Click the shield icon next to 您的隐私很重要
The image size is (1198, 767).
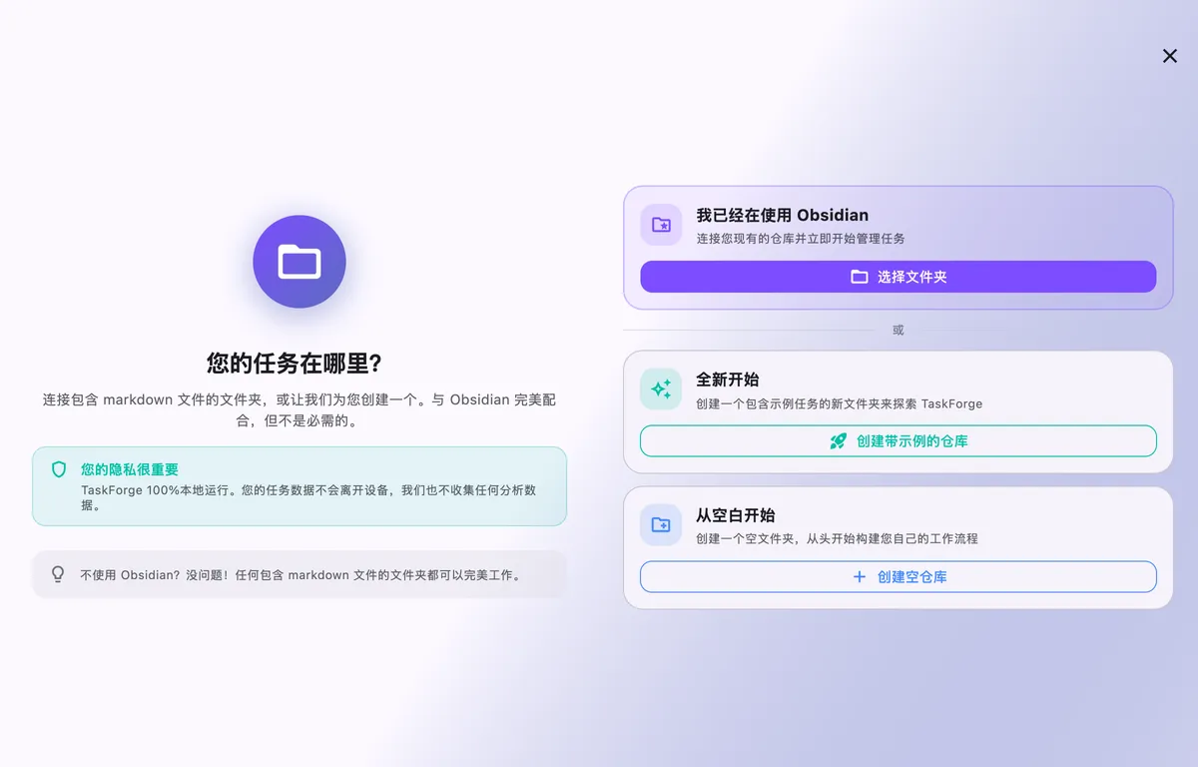click(59, 469)
